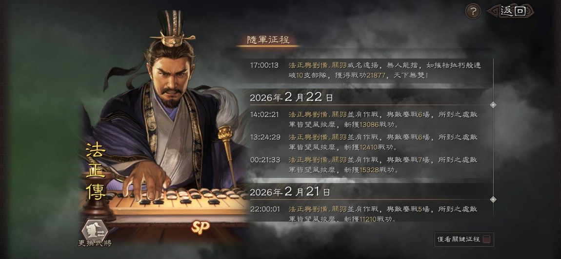Click the 法正傳 vertical title

(96, 172)
